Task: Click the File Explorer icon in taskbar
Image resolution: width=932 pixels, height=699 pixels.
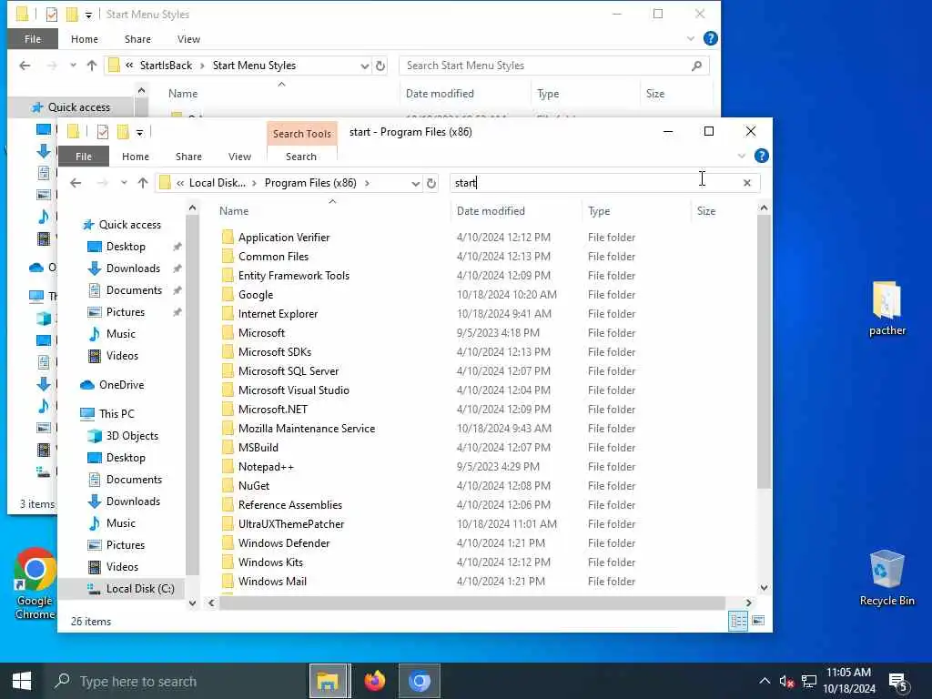Action: (x=328, y=681)
